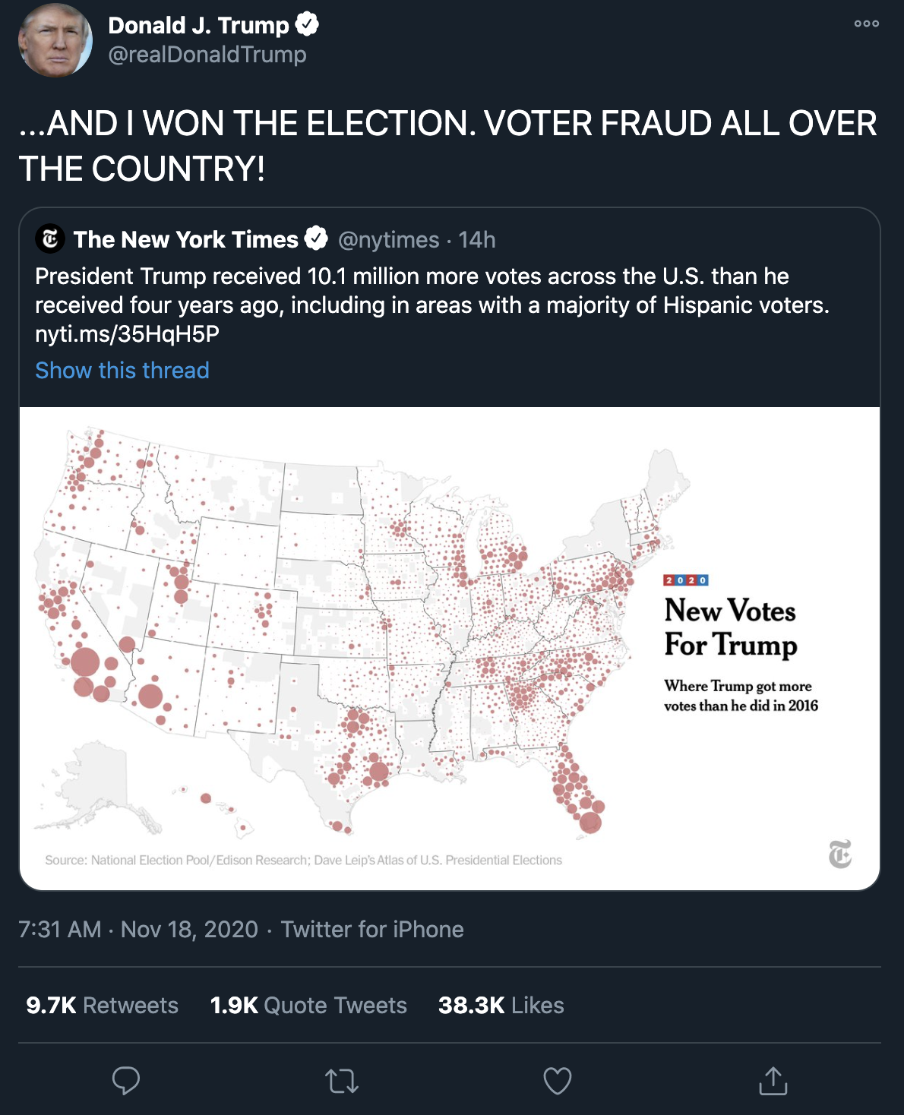Open the Donald J. Trump display name
The height and width of the screenshot is (1115, 904).
click(198, 25)
